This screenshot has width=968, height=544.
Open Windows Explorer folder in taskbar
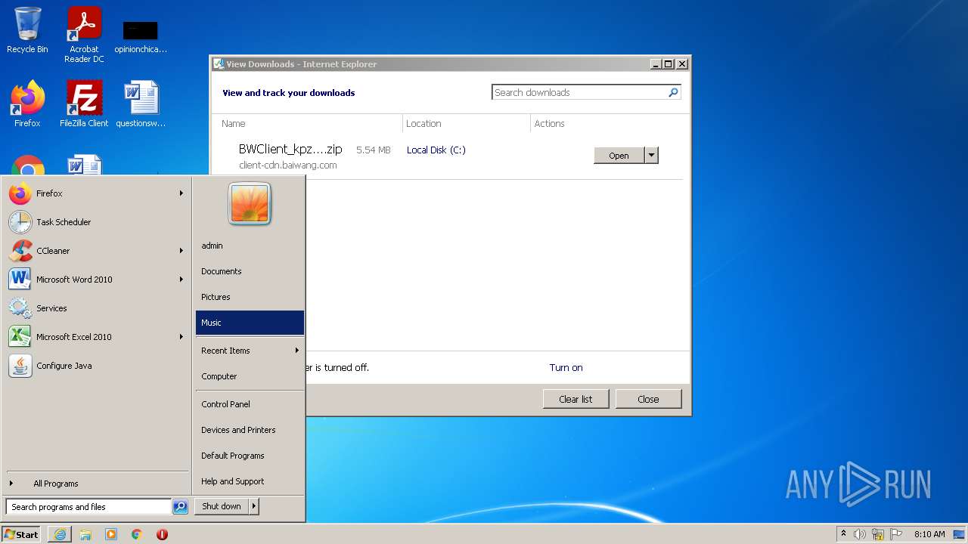85,534
